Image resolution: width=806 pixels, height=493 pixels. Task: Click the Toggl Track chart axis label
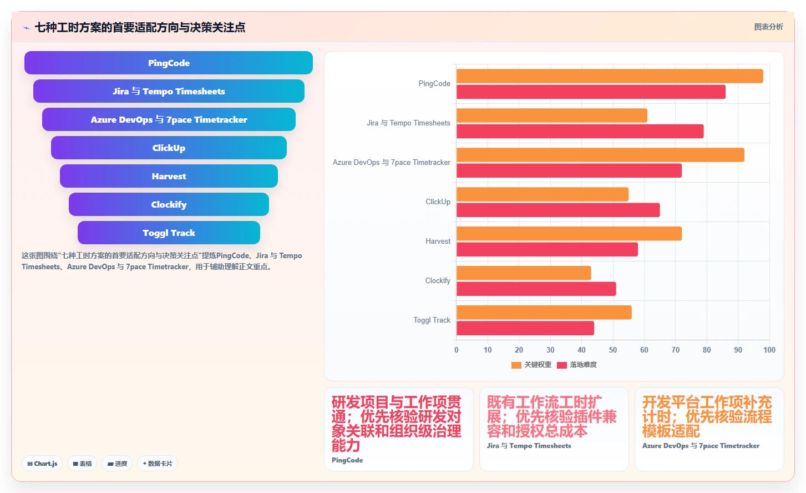pos(432,320)
